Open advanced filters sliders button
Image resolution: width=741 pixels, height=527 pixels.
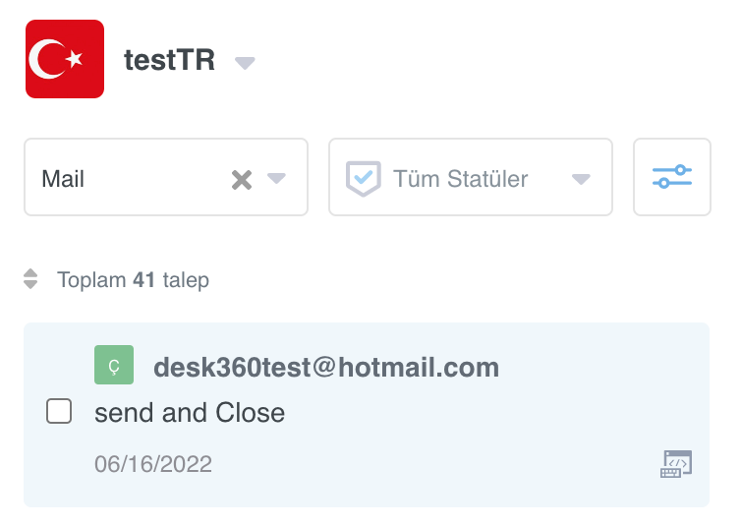672,177
